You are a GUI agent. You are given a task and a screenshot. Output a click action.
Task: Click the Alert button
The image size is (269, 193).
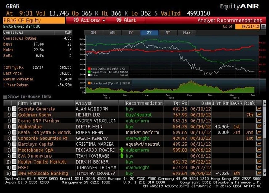(x=124, y=20)
